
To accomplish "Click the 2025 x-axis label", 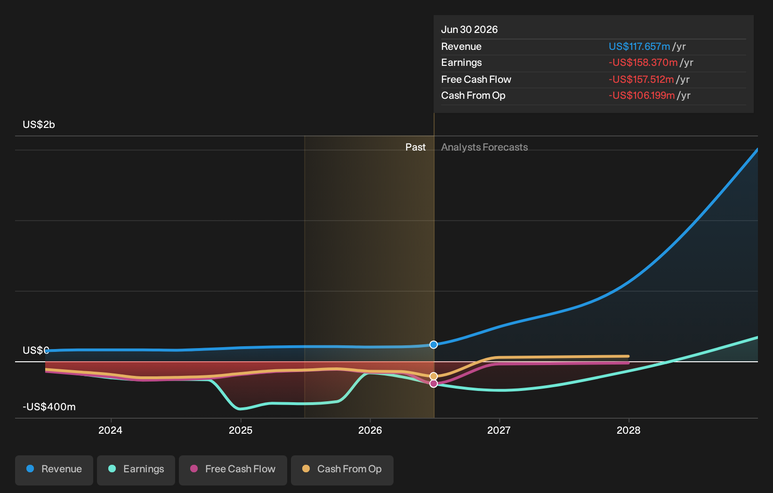I will tap(241, 430).
